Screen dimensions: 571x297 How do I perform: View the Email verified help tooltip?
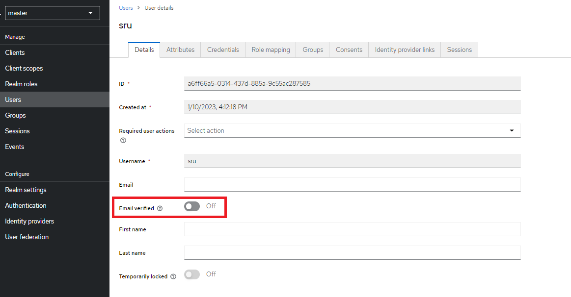(x=160, y=208)
